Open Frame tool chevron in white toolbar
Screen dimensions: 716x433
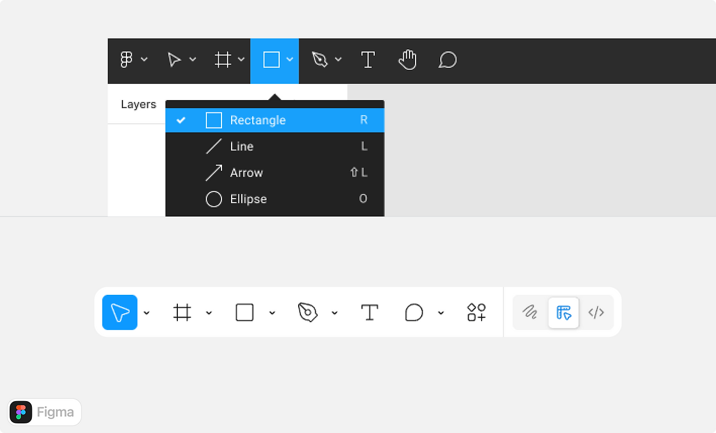click(209, 313)
